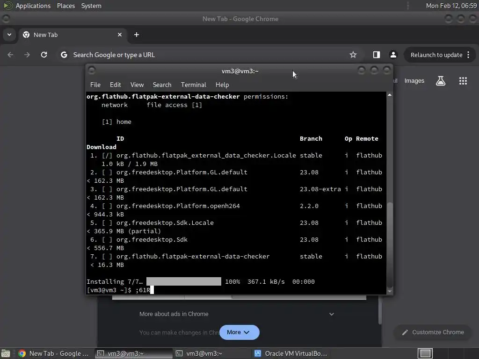Click the More button
Viewport: 479px width, 359px height.
239,332
